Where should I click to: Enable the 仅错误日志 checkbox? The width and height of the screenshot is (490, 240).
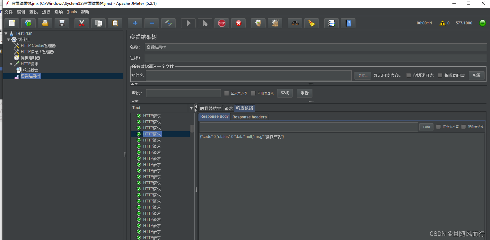coord(408,75)
